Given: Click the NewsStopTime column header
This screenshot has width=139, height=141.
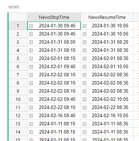Looking at the screenshot, I should click(54, 17).
